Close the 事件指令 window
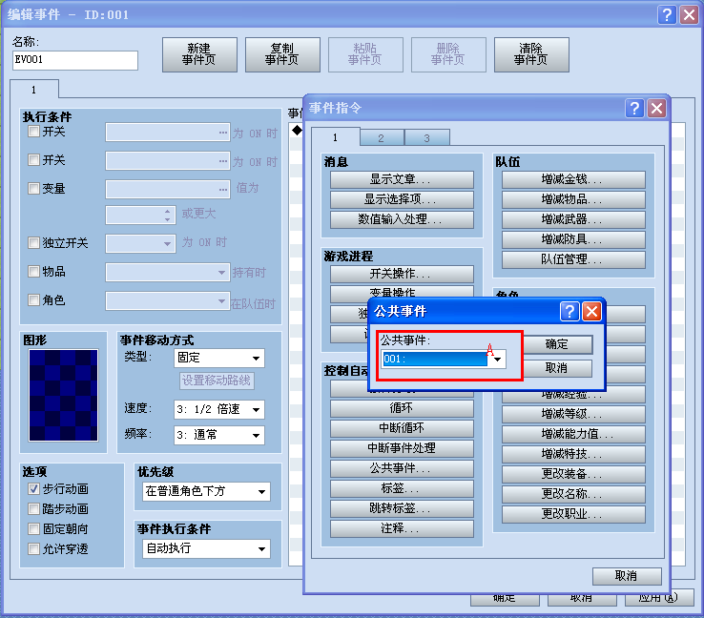The height and width of the screenshot is (618, 704). pyautogui.click(x=656, y=108)
